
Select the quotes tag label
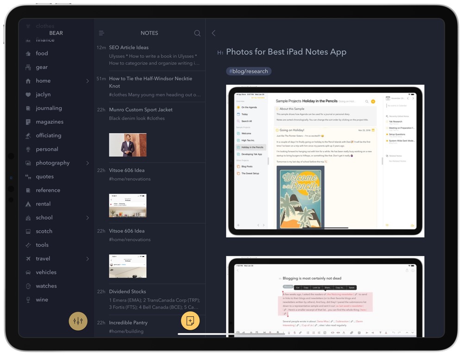coord(44,177)
